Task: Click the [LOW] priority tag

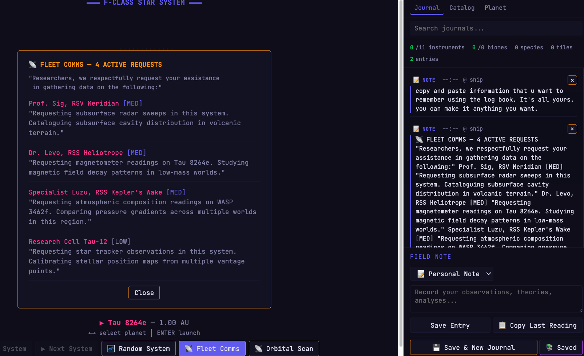Action: tap(121, 242)
